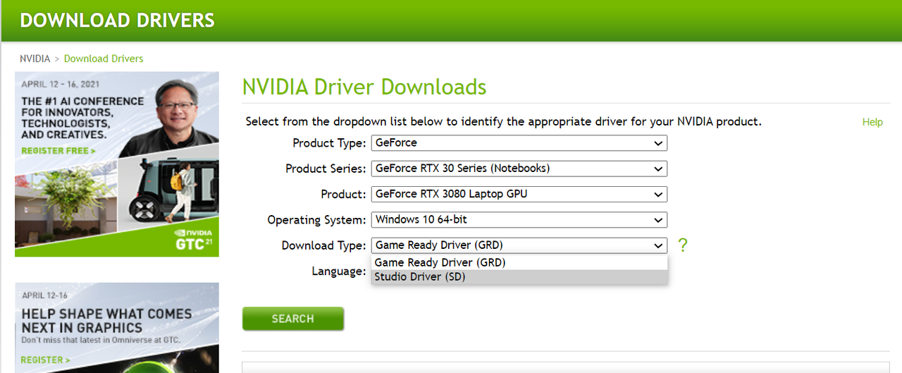Click the Language label
Image resolution: width=902 pixels, height=373 pixels.
pyautogui.click(x=339, y=271)
